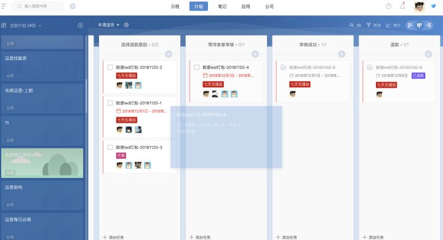
Task: Click calendar icon on card 20181120-1
Action: [x=119, y=111]
